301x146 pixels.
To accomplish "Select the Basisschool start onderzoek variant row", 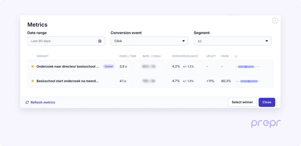I will (67, 81).
